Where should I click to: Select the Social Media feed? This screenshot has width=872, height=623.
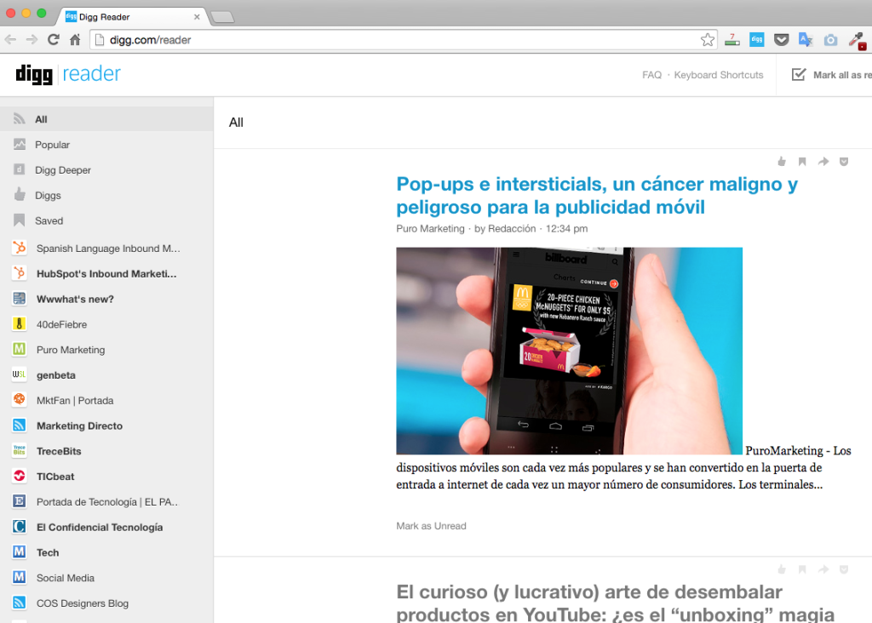(x=106, y=578)
